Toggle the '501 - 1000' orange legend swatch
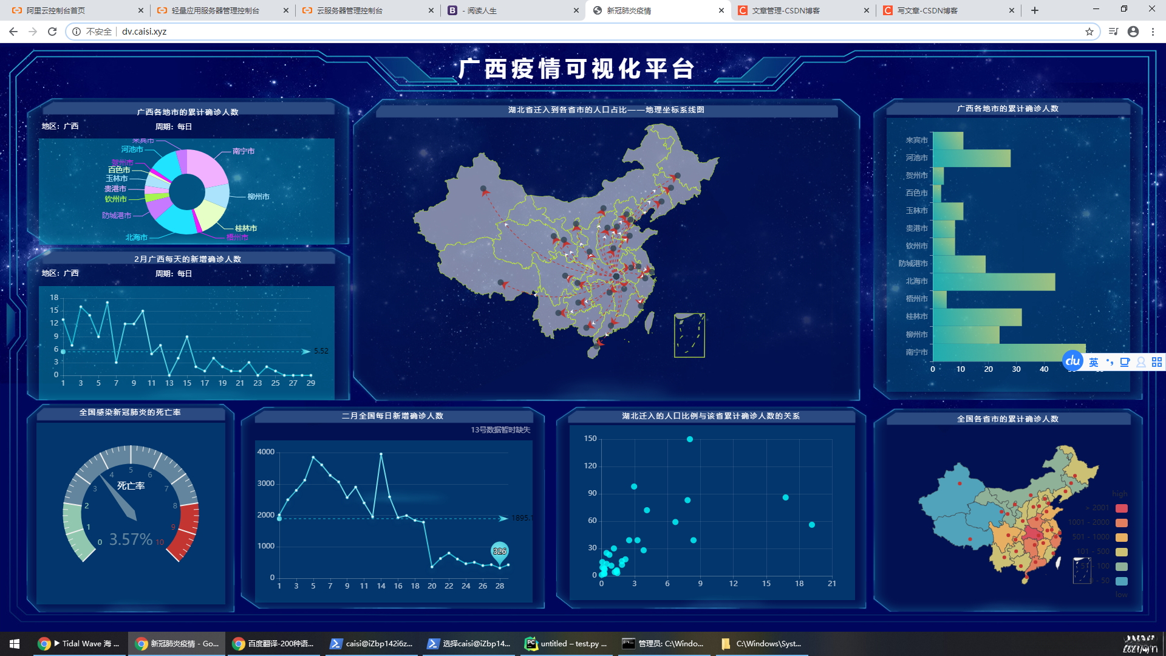This screenshot has height=656, width=1166. (x=1122, y=538)
